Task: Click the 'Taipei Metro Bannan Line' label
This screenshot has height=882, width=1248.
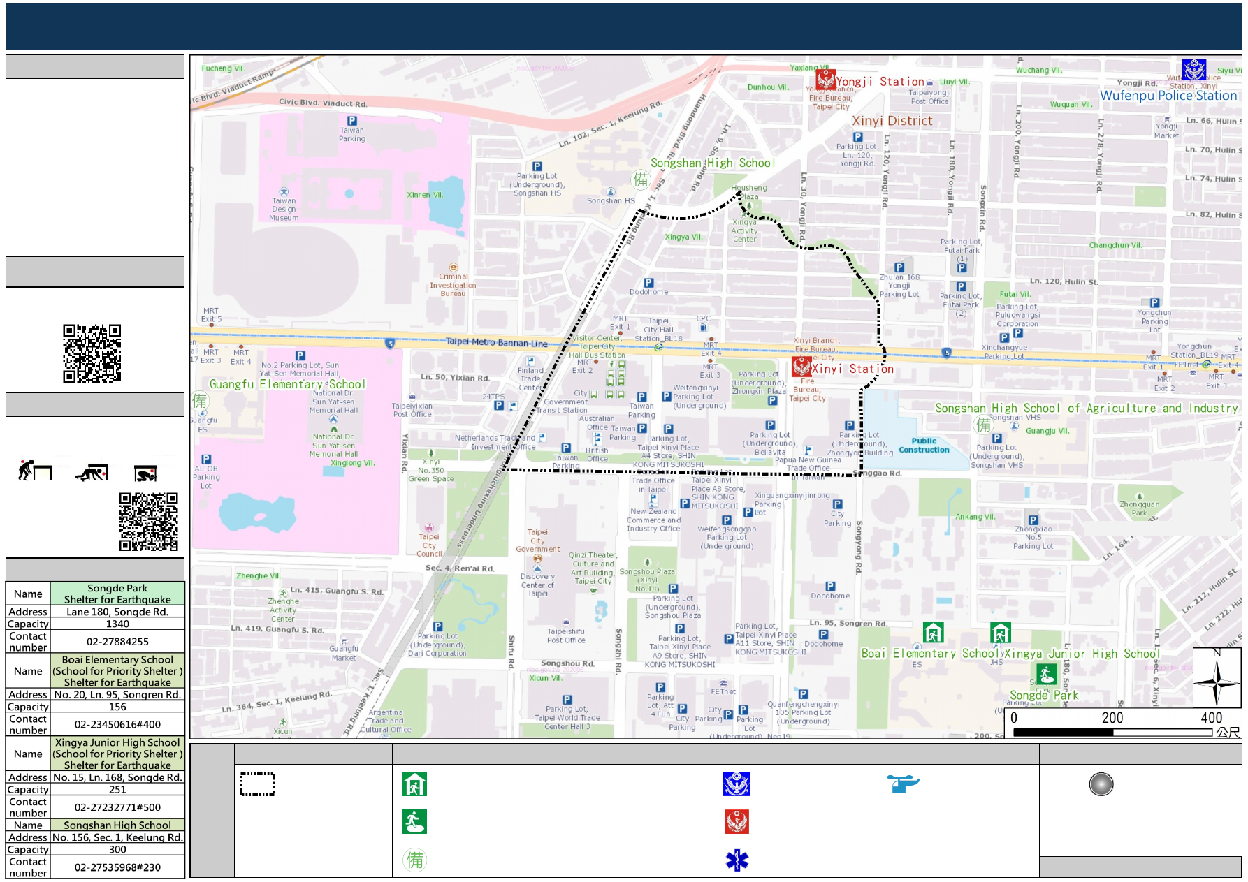Action: click(x=497, y=342)
